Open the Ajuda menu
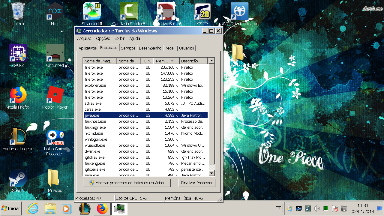The width and height of the screenshot is (384, 216). [135, 38]
